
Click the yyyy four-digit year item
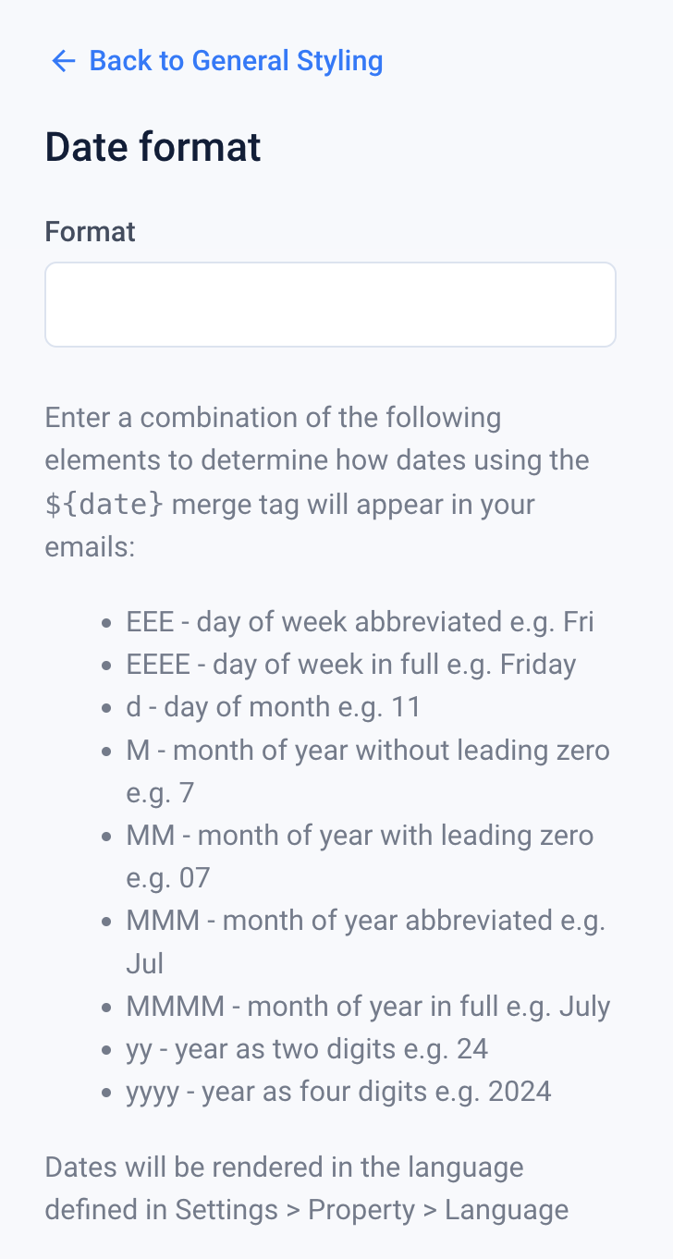[338, 1091]
